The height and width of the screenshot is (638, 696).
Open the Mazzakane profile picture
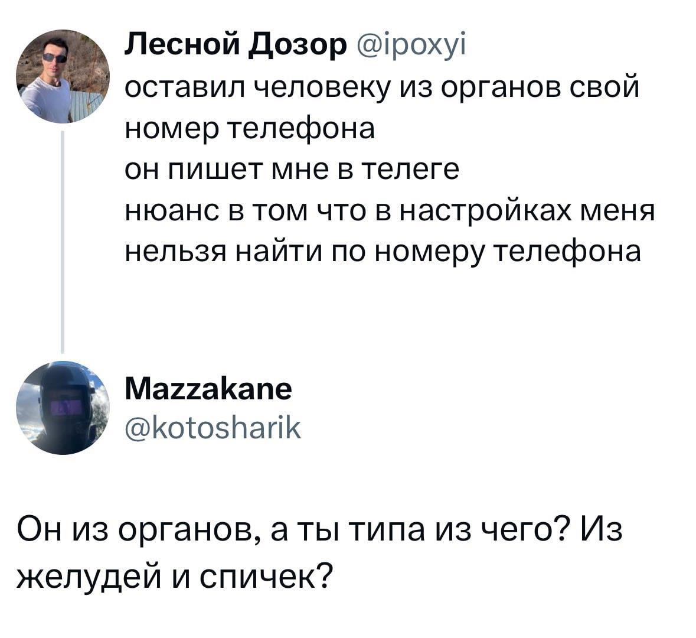[62, 408]
